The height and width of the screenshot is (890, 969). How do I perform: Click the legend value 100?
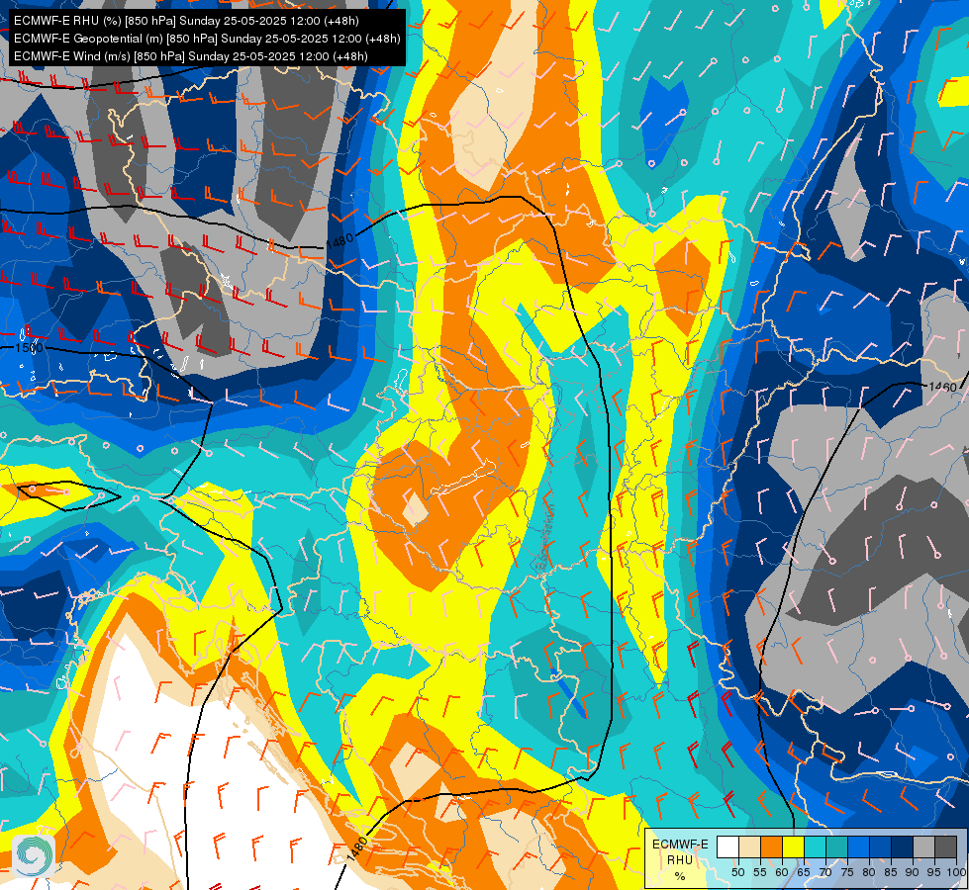(x=957, y=872)
